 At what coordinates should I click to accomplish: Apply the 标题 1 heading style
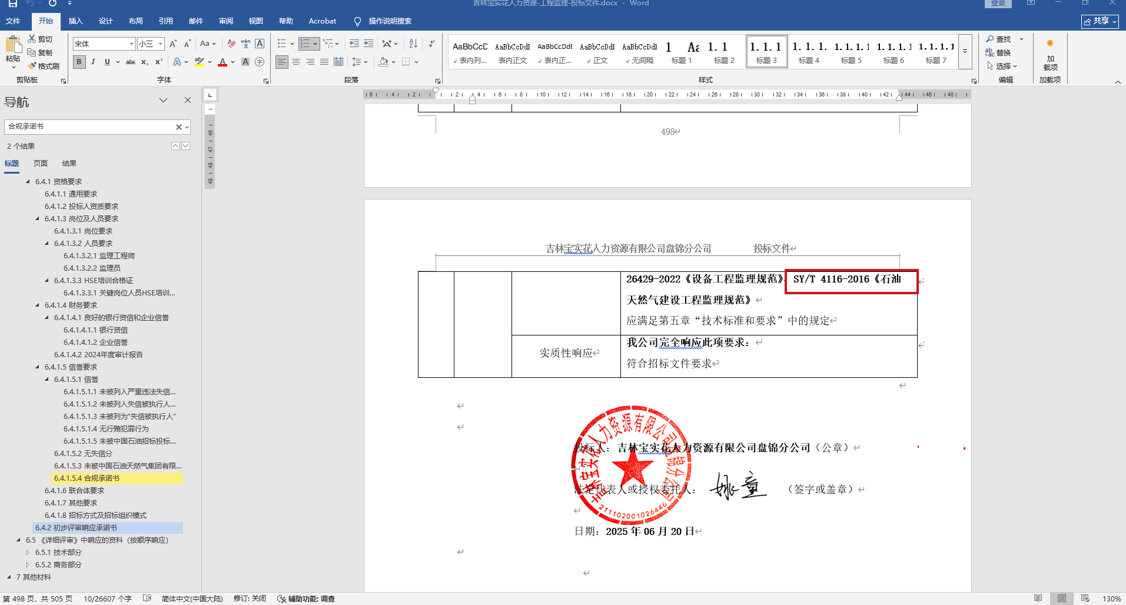(x=682, y=51)
